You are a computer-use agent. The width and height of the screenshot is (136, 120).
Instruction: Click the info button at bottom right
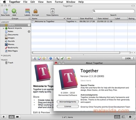[130, 117]
